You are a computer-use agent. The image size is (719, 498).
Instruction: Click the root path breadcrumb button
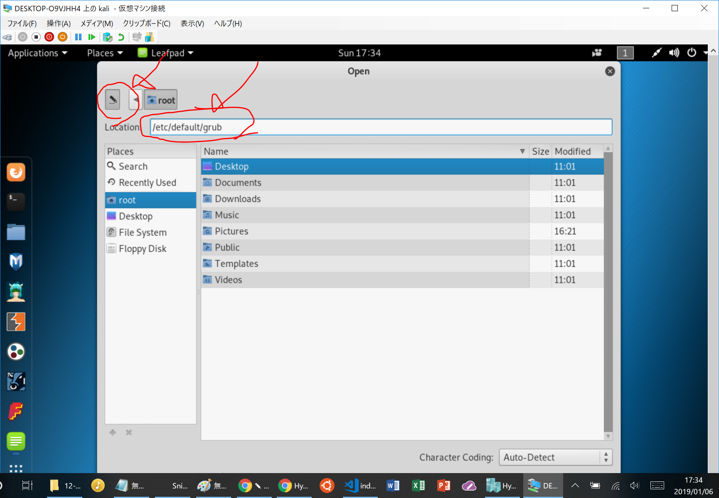pyautogui.click(x=161, y=100)
